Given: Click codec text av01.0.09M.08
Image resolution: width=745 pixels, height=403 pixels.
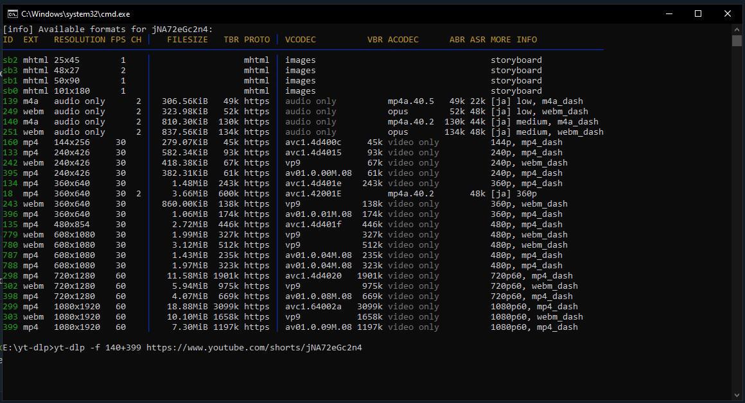Looking at the screenshot, I should [319, 327].
